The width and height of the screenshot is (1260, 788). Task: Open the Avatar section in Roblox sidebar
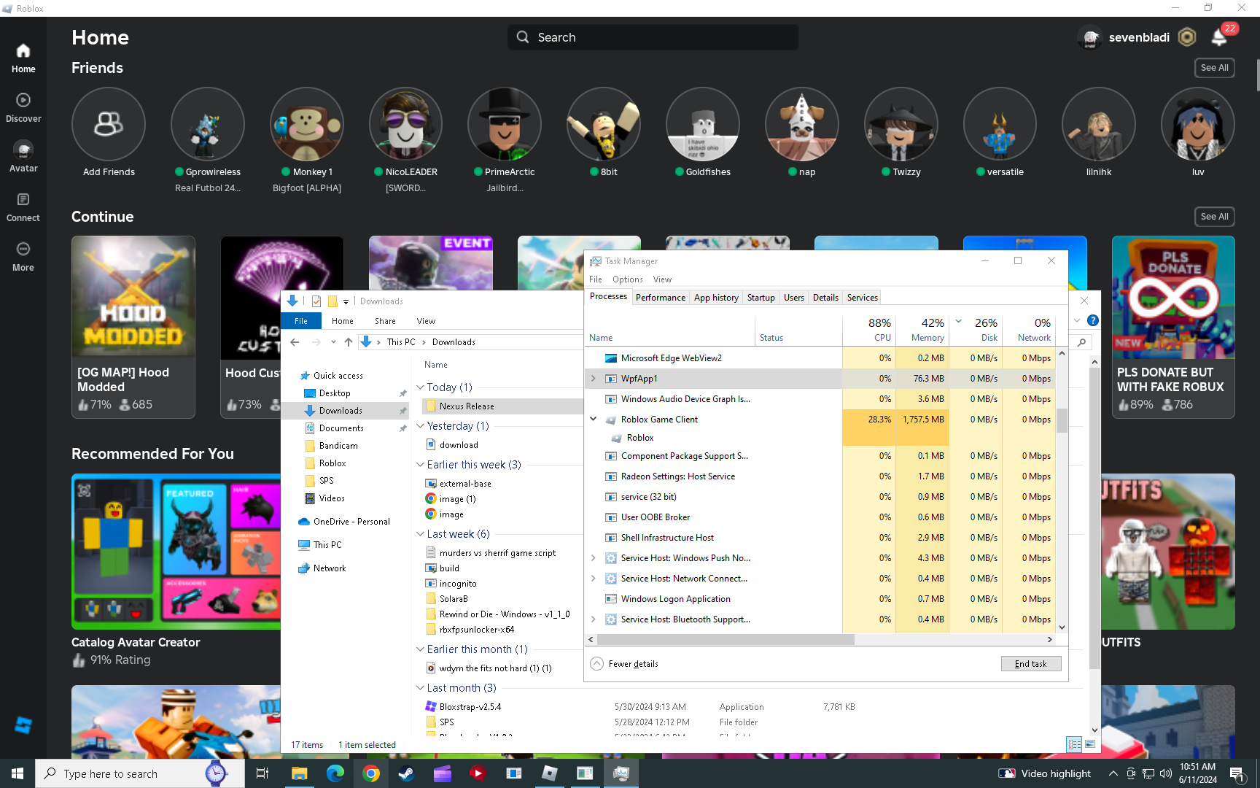coord(23,157)
